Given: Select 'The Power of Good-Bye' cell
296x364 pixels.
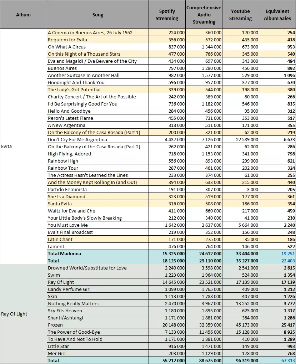Looking at the screenshot, I should (x=98, y=332).
